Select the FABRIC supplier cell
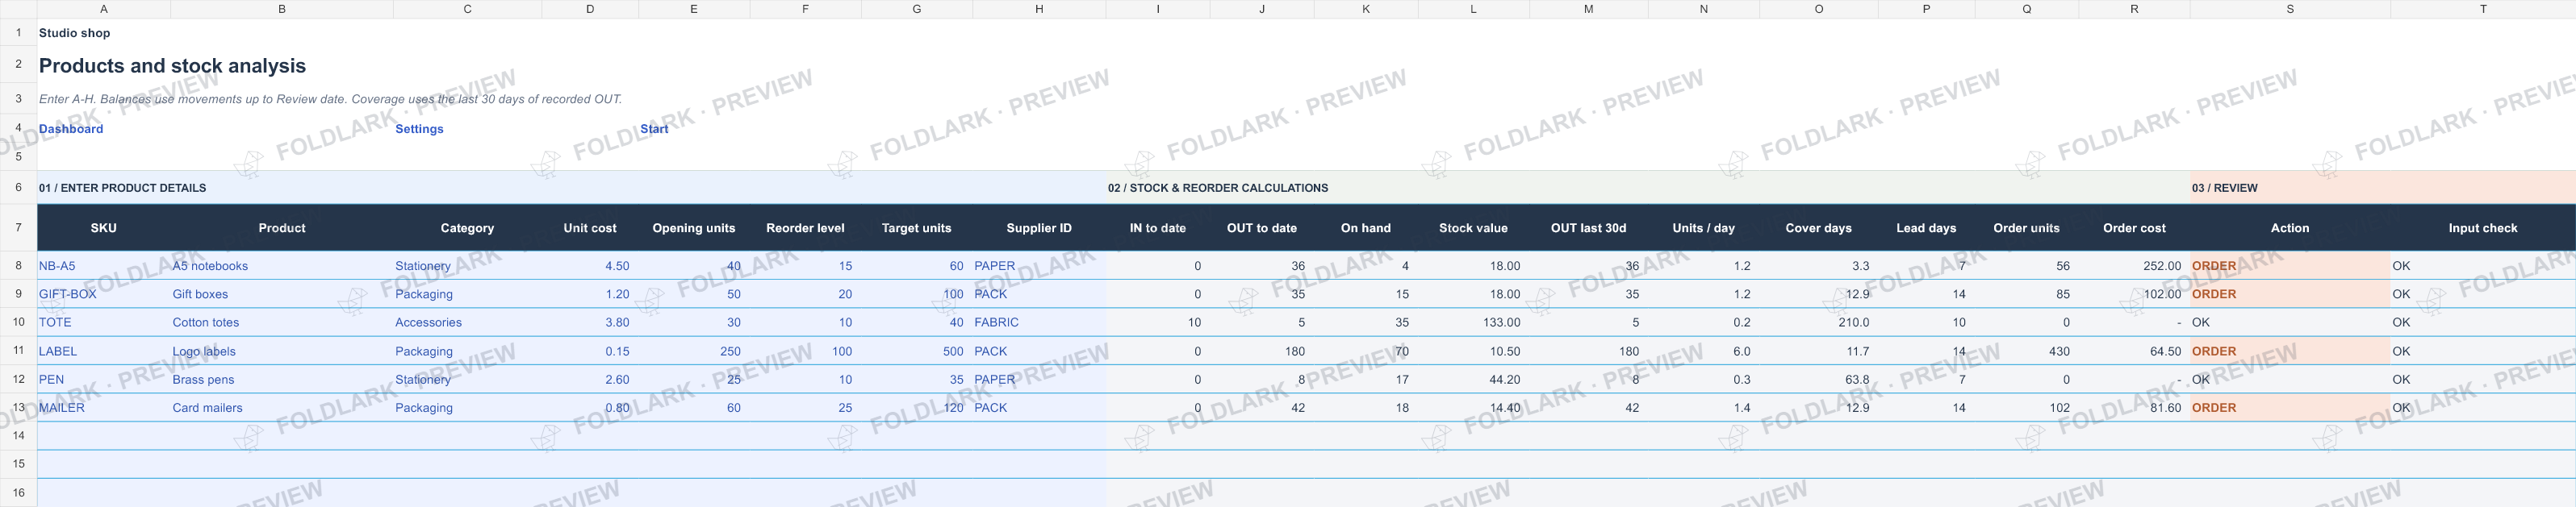2576x507 pixels. click(1039, 322)
